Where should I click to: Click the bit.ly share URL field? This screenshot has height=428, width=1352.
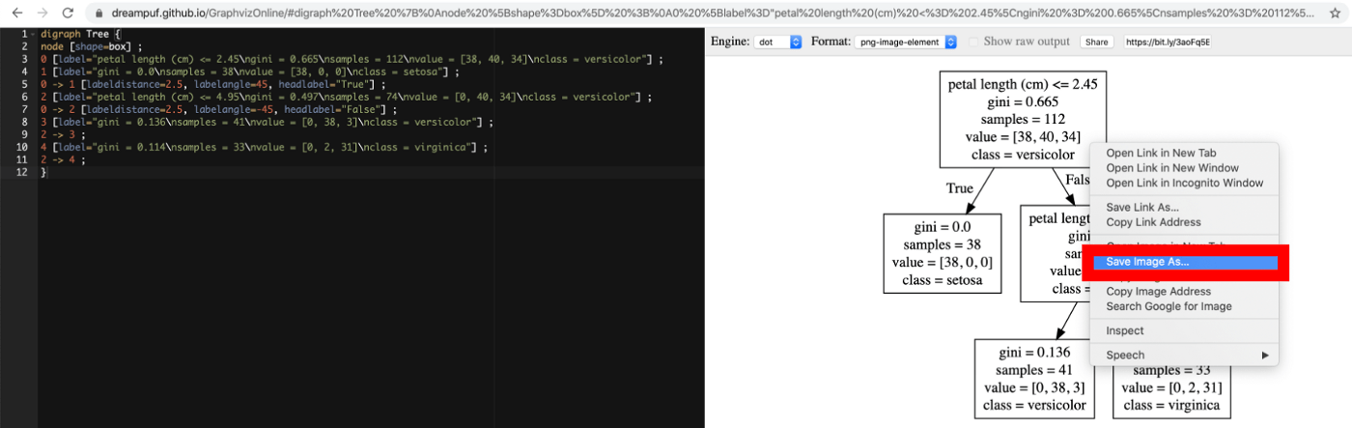point(1168,43)
